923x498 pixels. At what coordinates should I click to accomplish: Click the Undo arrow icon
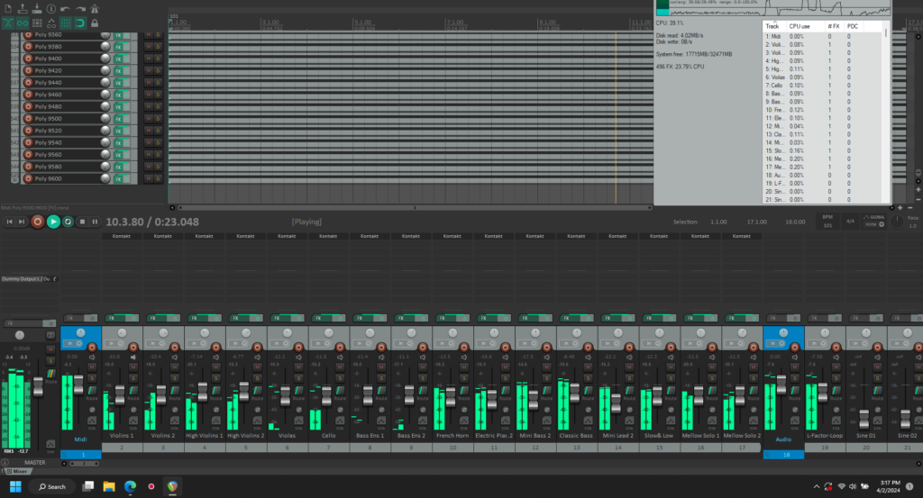click(65, 9)
